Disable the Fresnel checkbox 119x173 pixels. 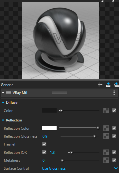pyautogui.click(x=44, y=144)
